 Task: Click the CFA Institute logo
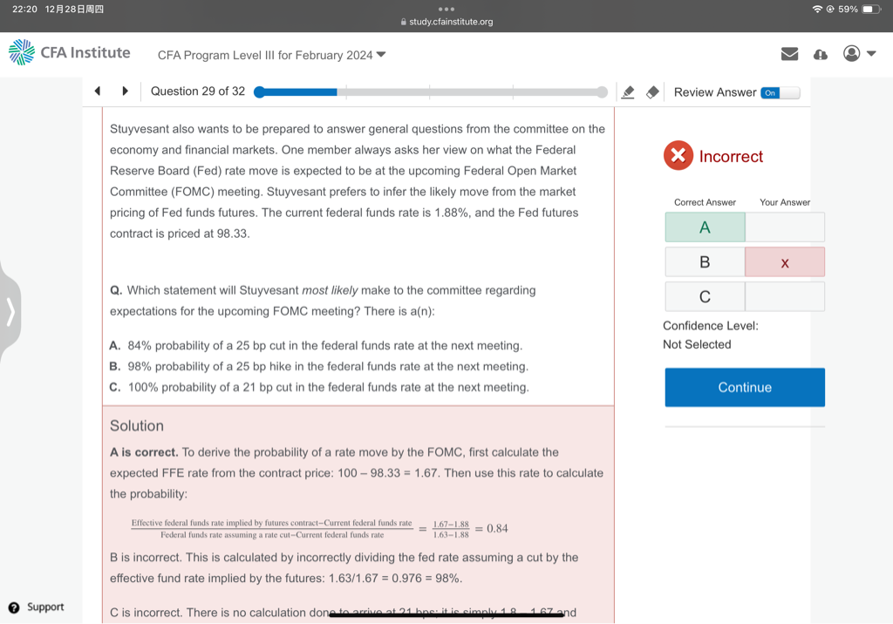tap(69, 53)
